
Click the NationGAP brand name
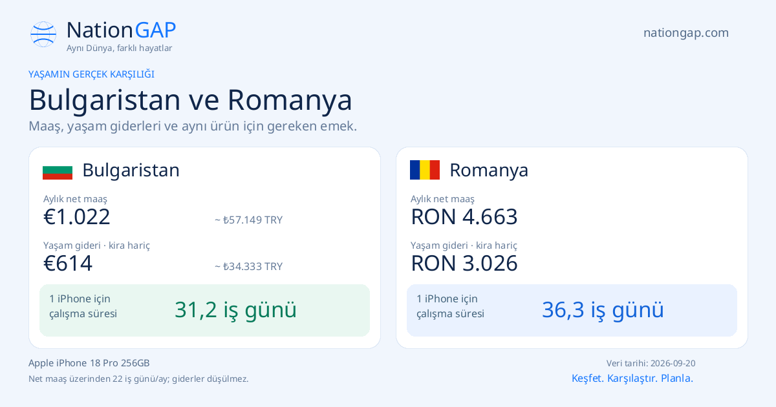pyautogui.click(x=121, y=30)
